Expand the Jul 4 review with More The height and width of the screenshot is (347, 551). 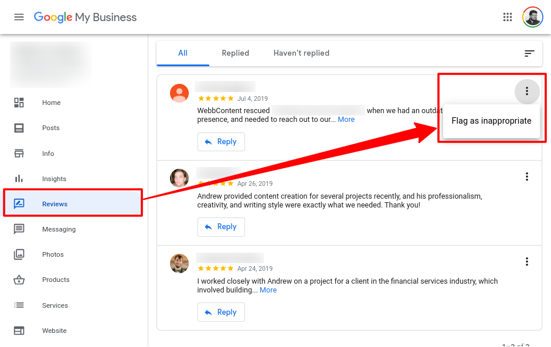pyautogui.click(x=346, y=119)
